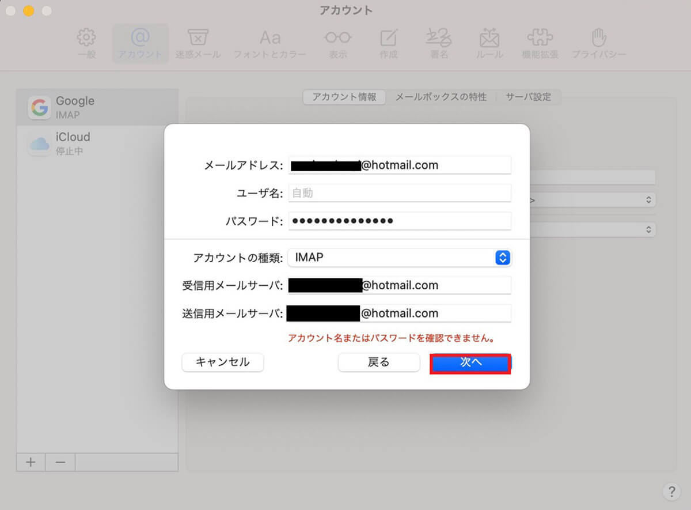This screenshot has height=510, width=691.
Task: Select the iCloud account in sidebar
Action: (97, 143)
